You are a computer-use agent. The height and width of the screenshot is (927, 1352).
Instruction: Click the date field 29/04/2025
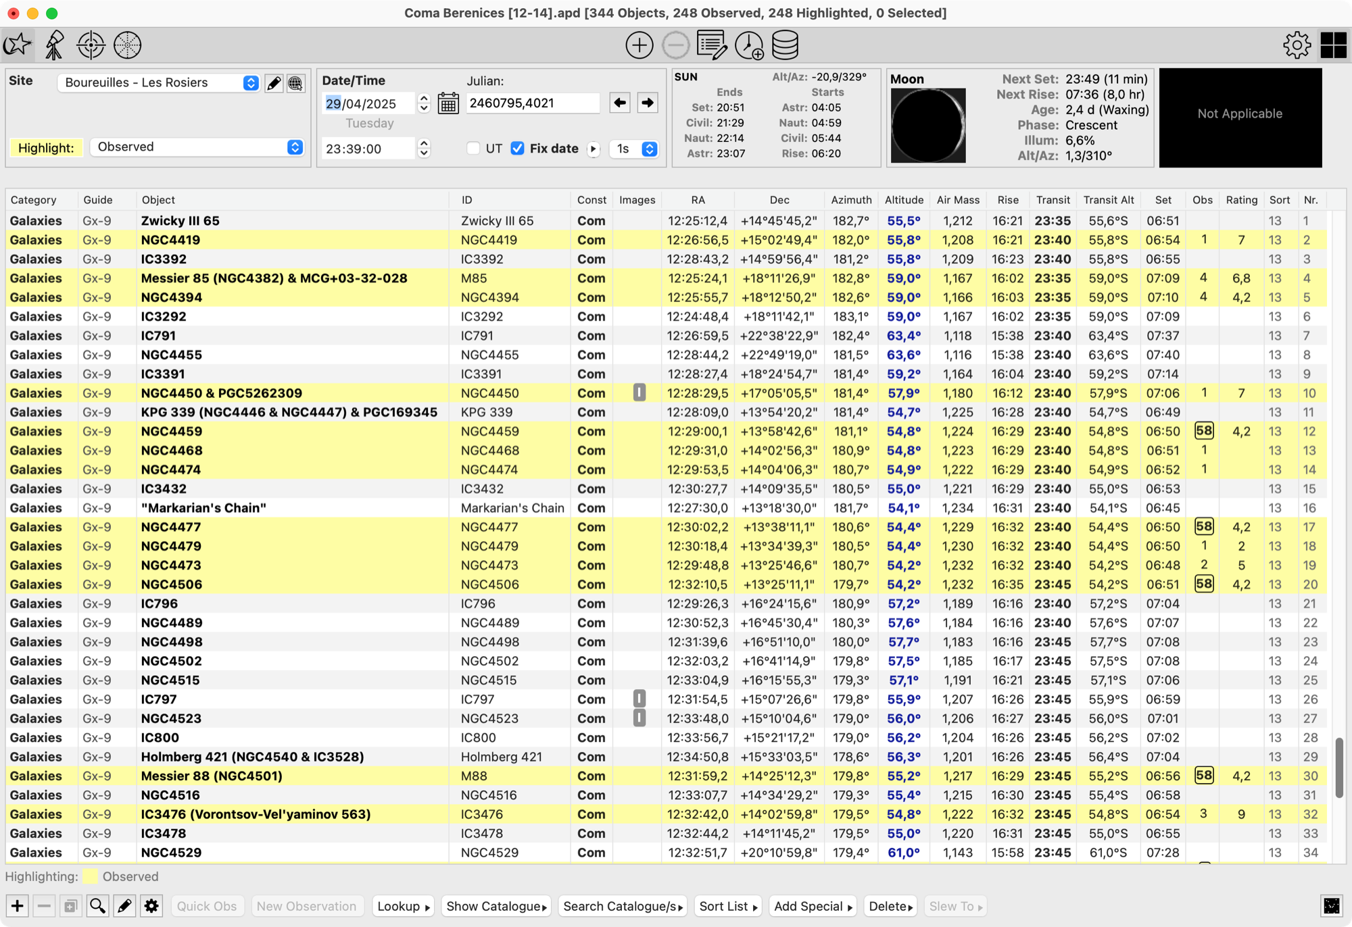coord(368,103)
